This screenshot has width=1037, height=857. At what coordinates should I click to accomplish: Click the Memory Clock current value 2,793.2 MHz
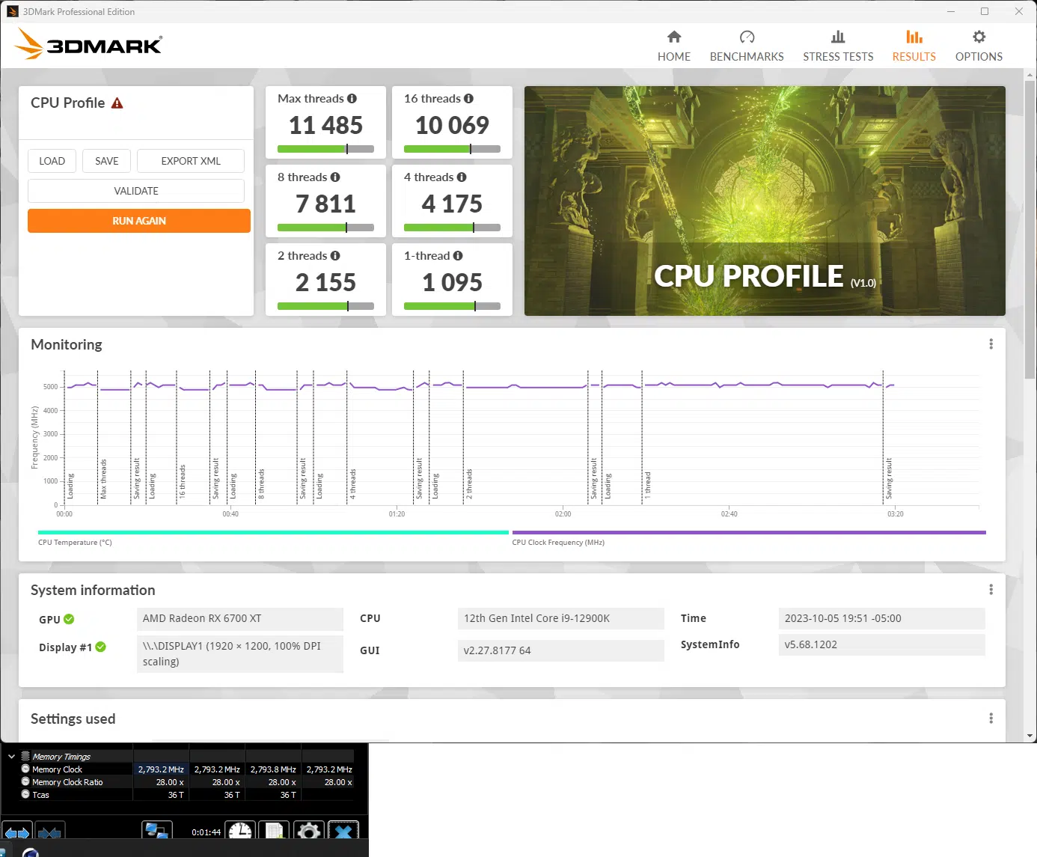pos(161,769)
